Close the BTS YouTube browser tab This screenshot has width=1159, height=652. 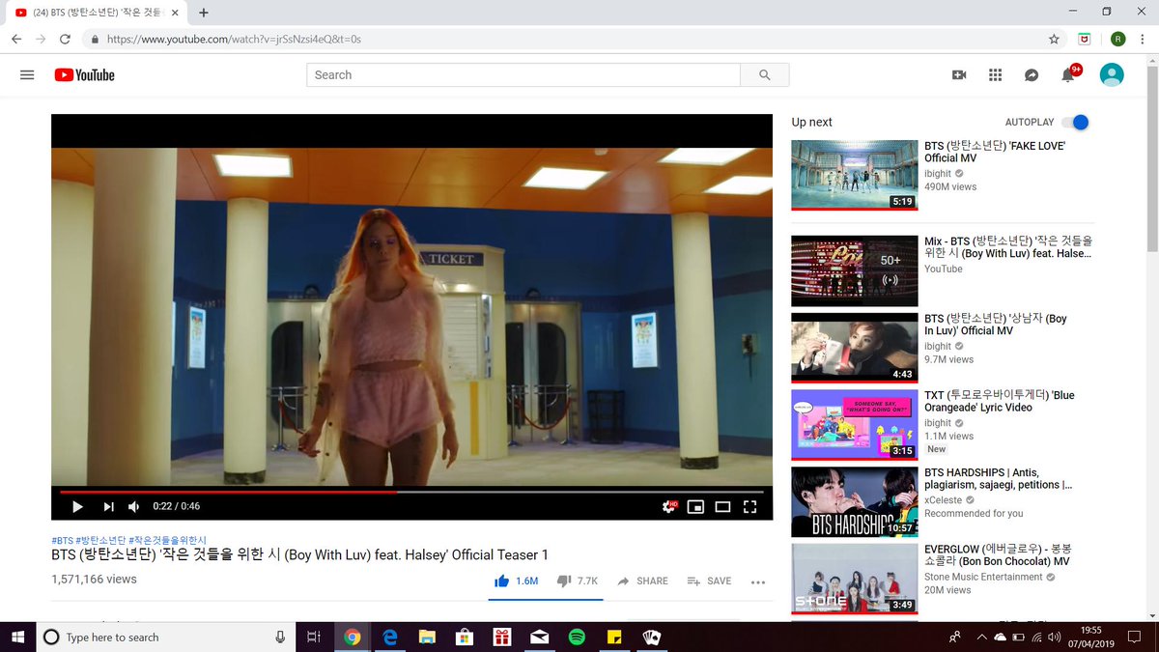175,13
